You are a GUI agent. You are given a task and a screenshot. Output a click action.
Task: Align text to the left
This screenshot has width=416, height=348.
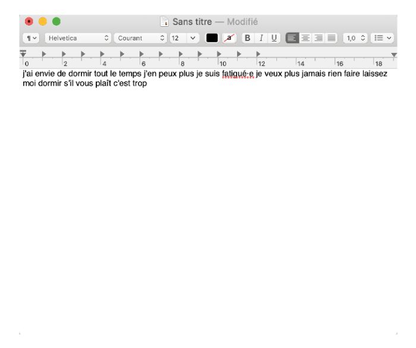tap(292, 38)
